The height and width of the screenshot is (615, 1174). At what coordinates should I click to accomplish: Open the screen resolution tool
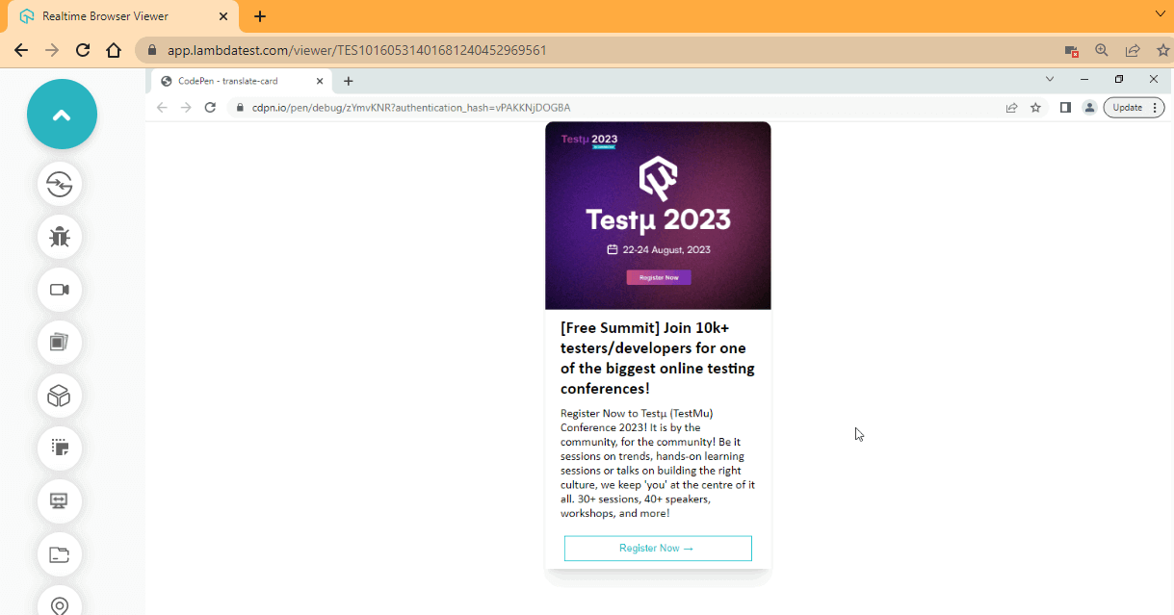[x=60, y=500]
